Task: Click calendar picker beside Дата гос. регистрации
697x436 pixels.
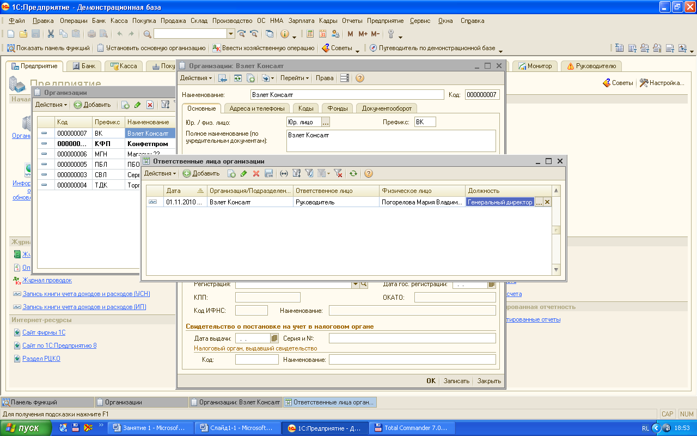Action: 492,284
